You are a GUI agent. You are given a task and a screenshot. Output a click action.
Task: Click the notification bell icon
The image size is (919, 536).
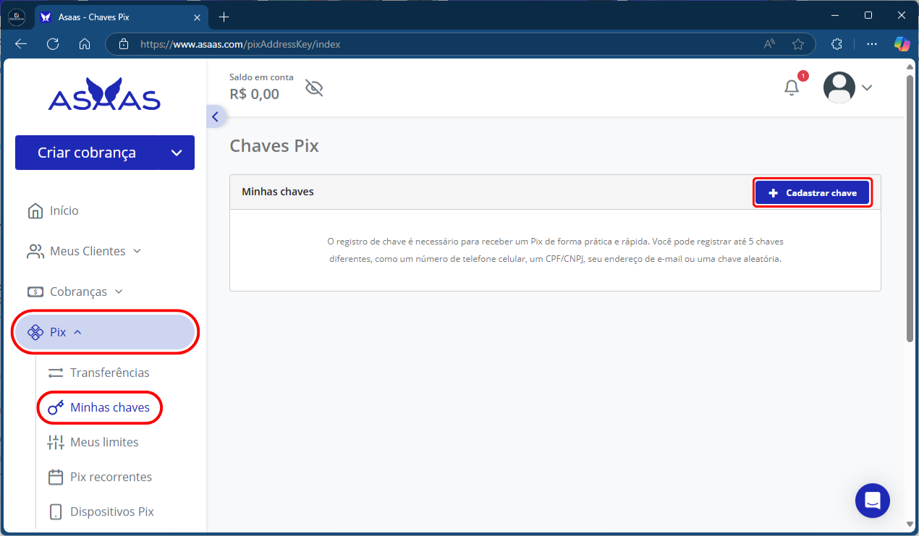click(792, 88)
